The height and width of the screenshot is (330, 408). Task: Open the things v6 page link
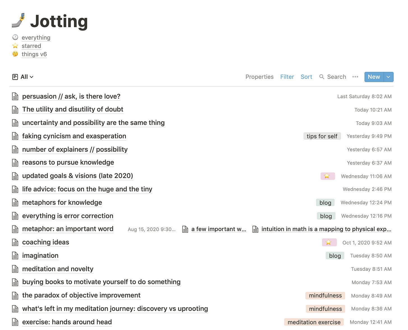tap(34, 54)
